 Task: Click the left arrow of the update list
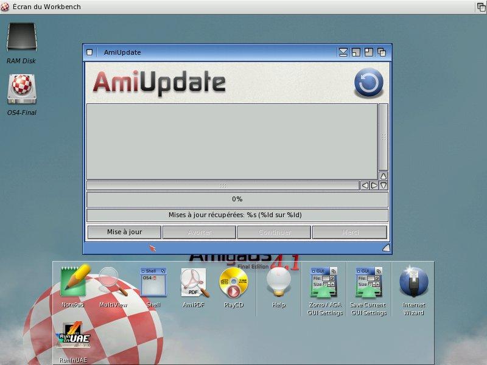click(x=365, y=186)
